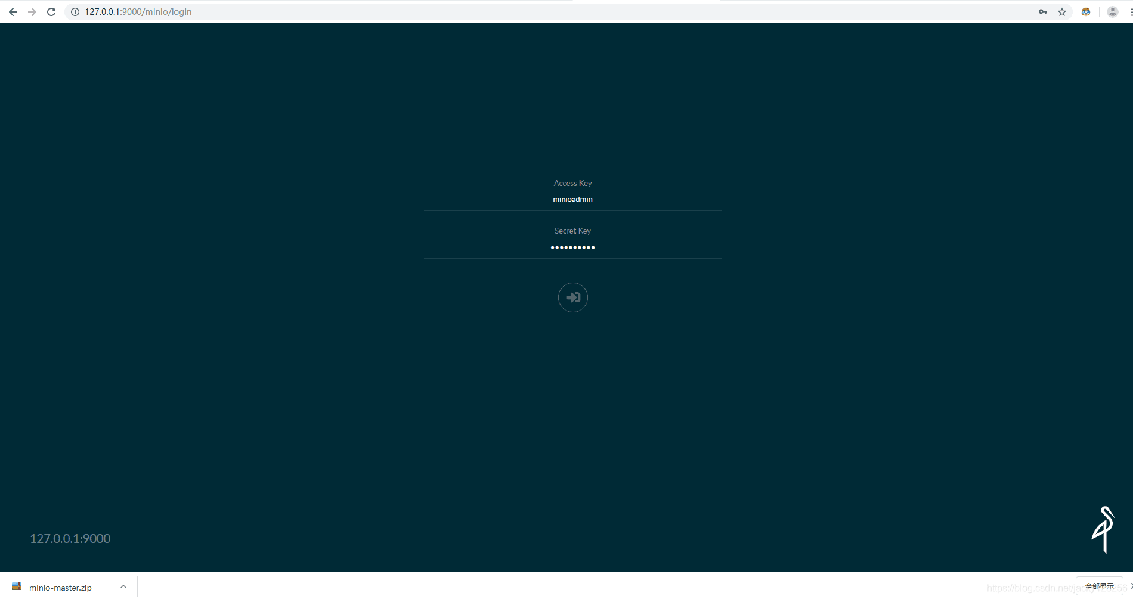Click the MinIO login arrow button
Screen dimensions: 1133x599
[x=572, y=297]
